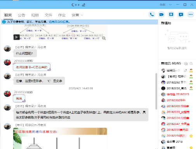
Task: Open the 举报 dropdown chevron in title bar
Action: pos(170,5)
